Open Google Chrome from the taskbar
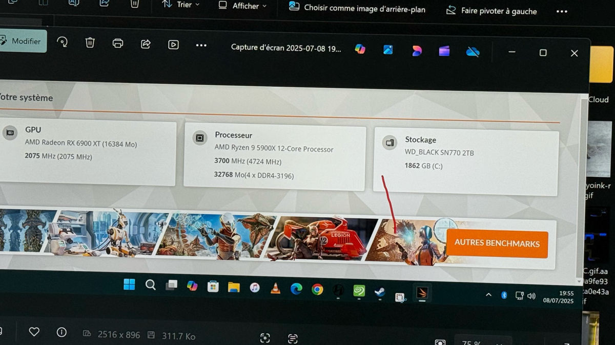615x345 pixels. click(x=317, y=290)
